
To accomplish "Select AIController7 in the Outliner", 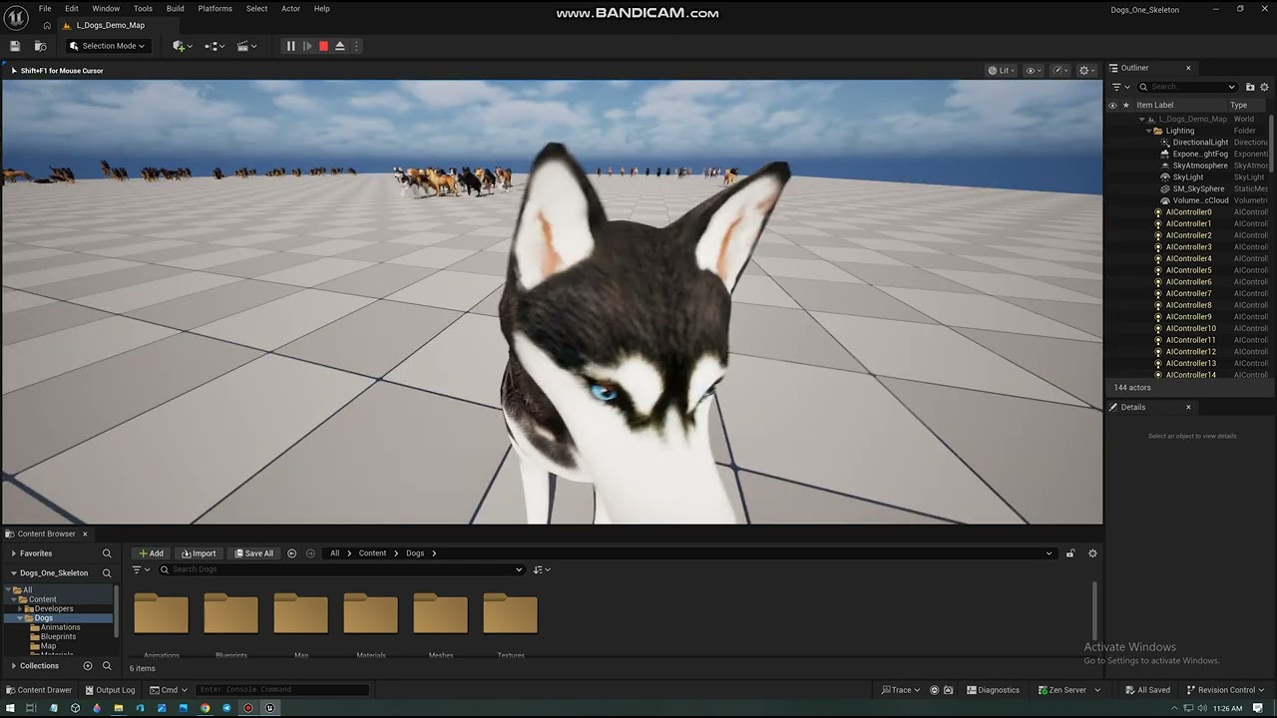I will (x=1188, y=293).
